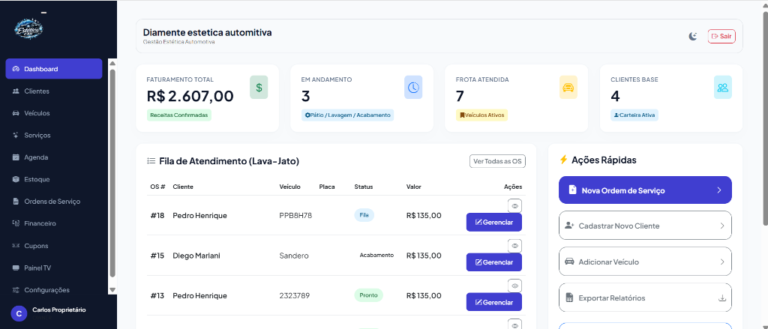This screenshot has height=329, width=768.
Task: Click the green dollar sign icon
Action: pyautogui.click(x=259, y=87)
